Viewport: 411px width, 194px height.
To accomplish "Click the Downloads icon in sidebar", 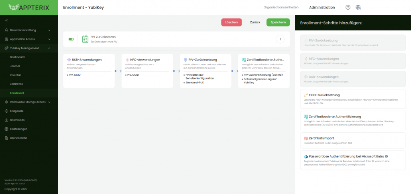I will 6,120.
